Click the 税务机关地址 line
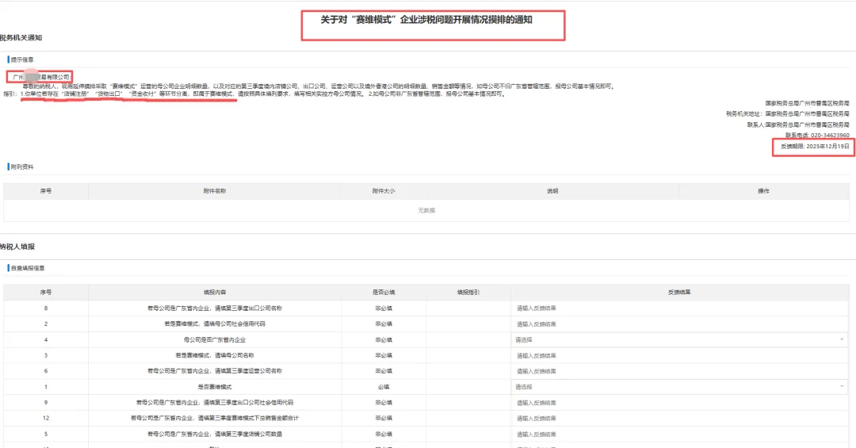 coord(787,114)
